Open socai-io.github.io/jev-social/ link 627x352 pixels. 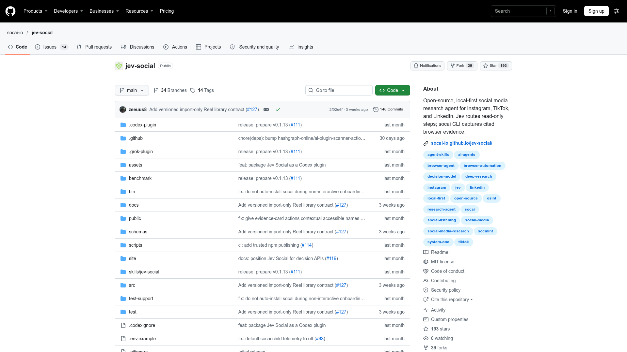(x=461, y=143)
